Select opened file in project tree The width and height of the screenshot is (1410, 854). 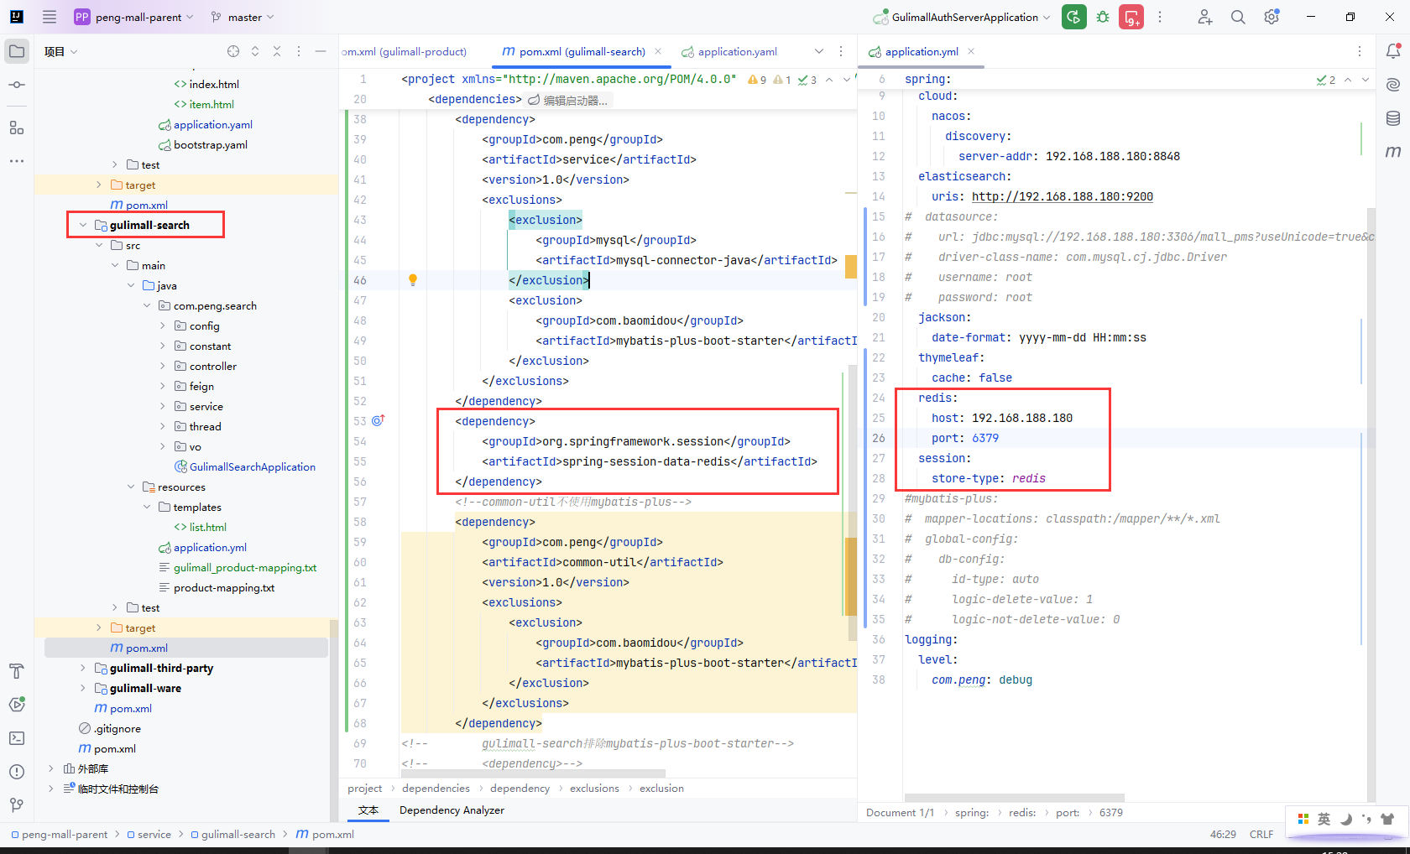point(233,51)
